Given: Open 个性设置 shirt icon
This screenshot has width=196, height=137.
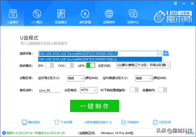Looking at the screenshot, I should tap(57, 122).
